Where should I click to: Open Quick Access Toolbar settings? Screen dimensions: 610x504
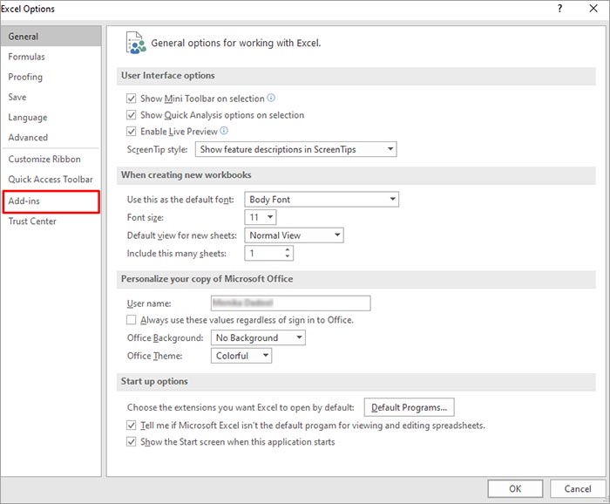coord(51,180)
